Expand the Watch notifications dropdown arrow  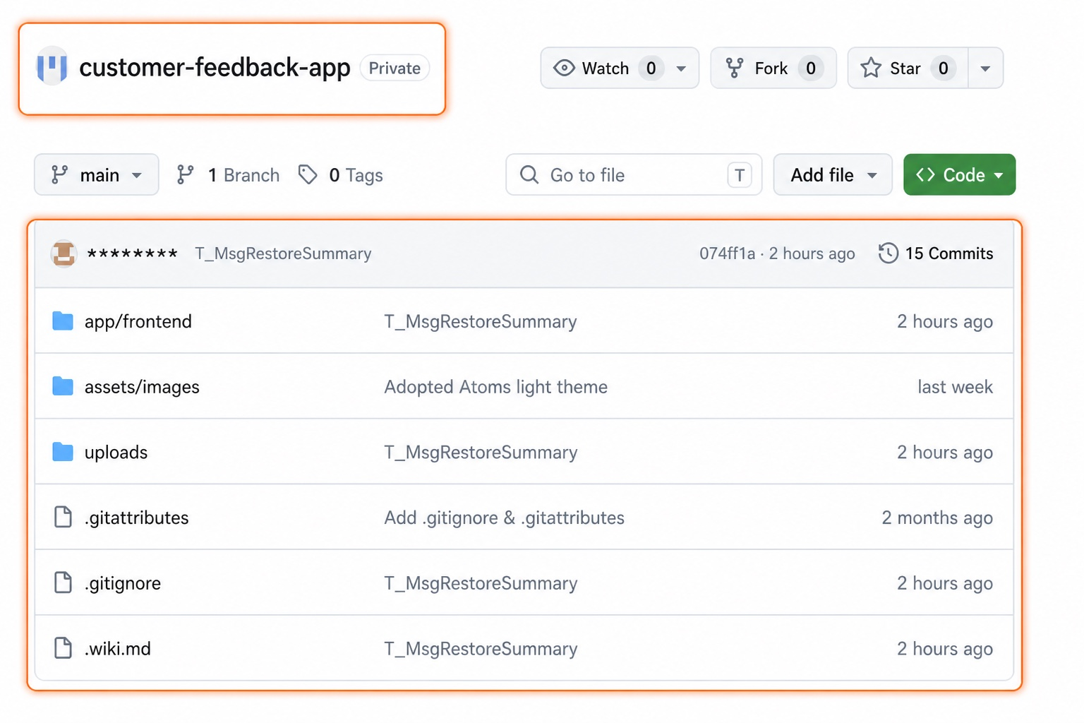click(x=681, y=68)
